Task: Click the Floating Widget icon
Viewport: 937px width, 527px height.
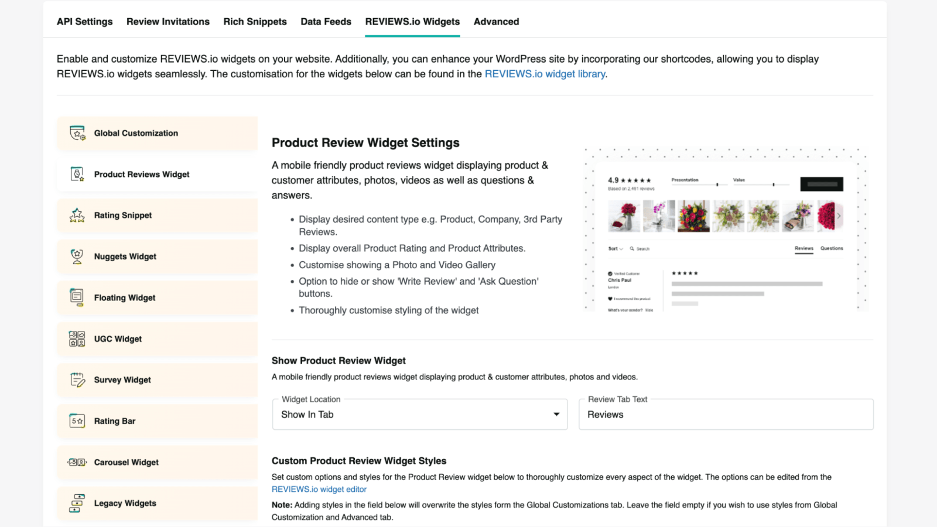Action: pyautogui.click(x=77, y=297)
